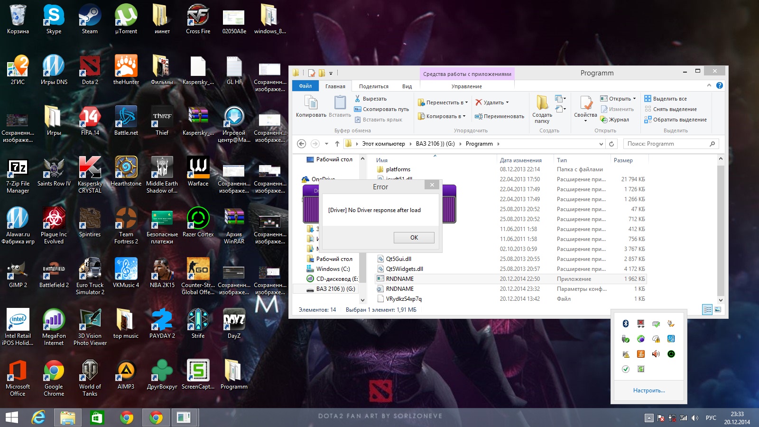Select CD-дисковод (E:) in navigation pane
Screen dimensions: 759x427
point(332,279)
